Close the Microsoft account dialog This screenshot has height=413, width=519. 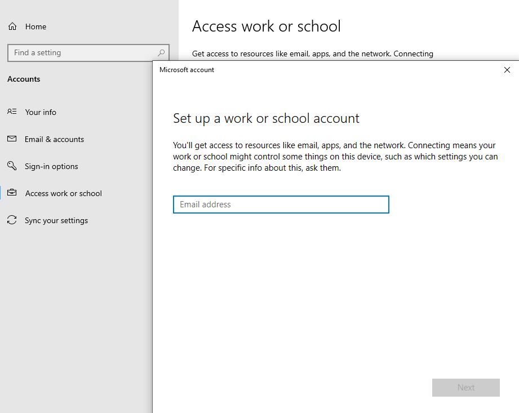coord(507,70)
